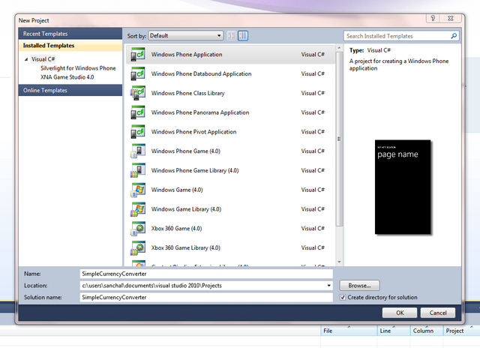Open the Online Templates section

(70, 90)
